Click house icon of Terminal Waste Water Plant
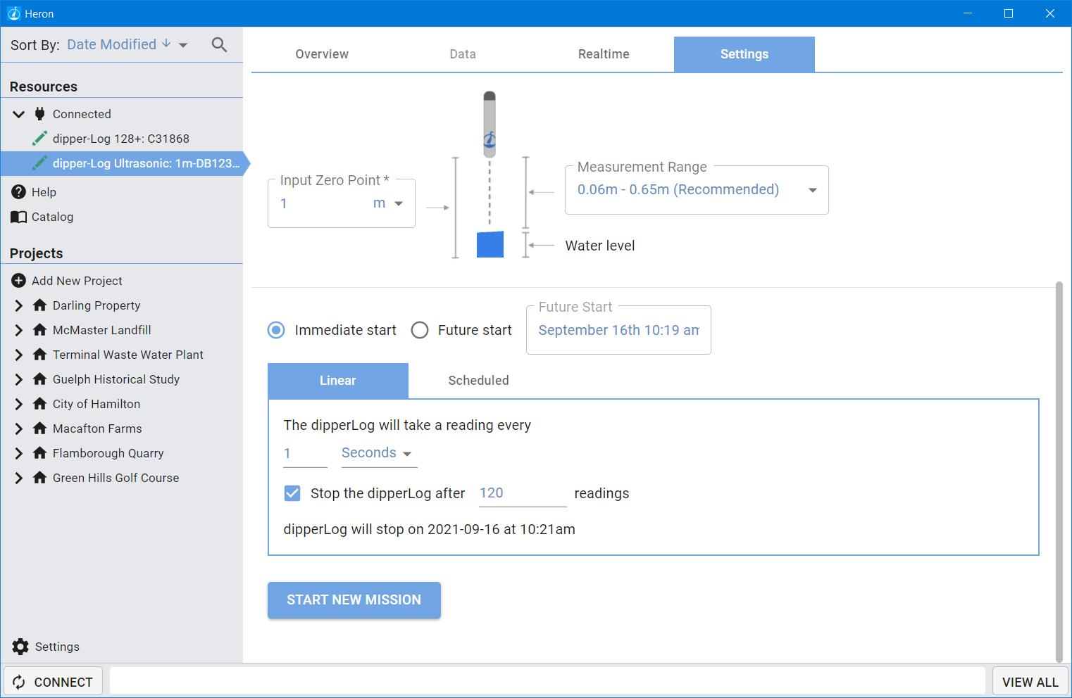The image size is (1072, 698). point(40,355)
